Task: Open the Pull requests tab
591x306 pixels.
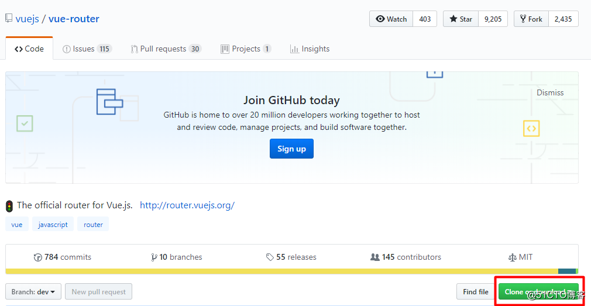Action: pyautogui.click(x=166, y=49)
